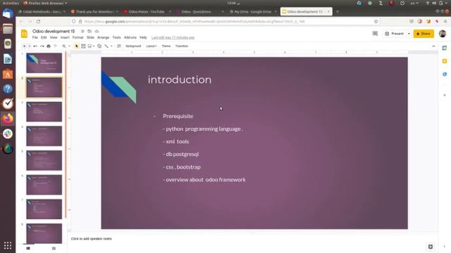Click the zoom magnifier icon

(64, 46)
